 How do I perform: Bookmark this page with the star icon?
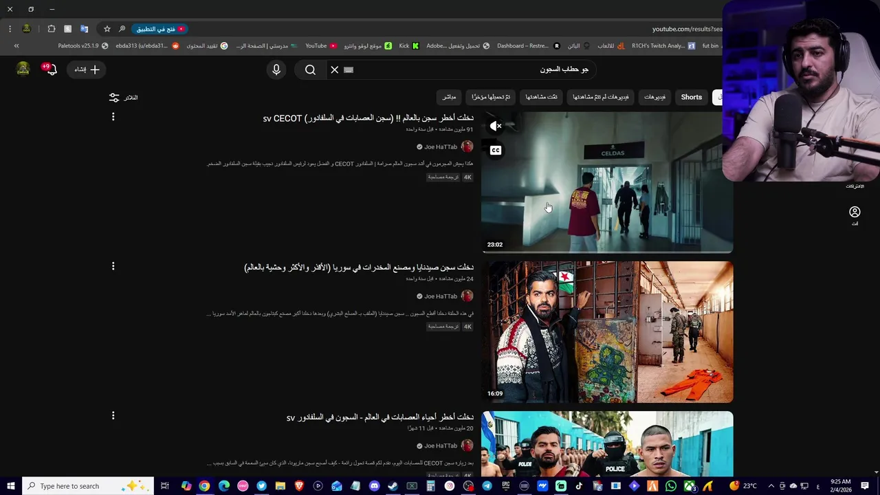click(107, 29)
